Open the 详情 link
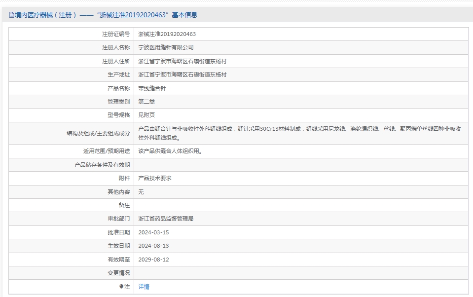The image size is (473, 297). 144,287
